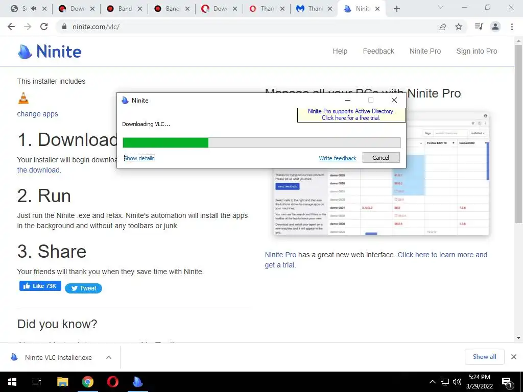
Task: Close the downloads bar
Action: click(514, 357)
